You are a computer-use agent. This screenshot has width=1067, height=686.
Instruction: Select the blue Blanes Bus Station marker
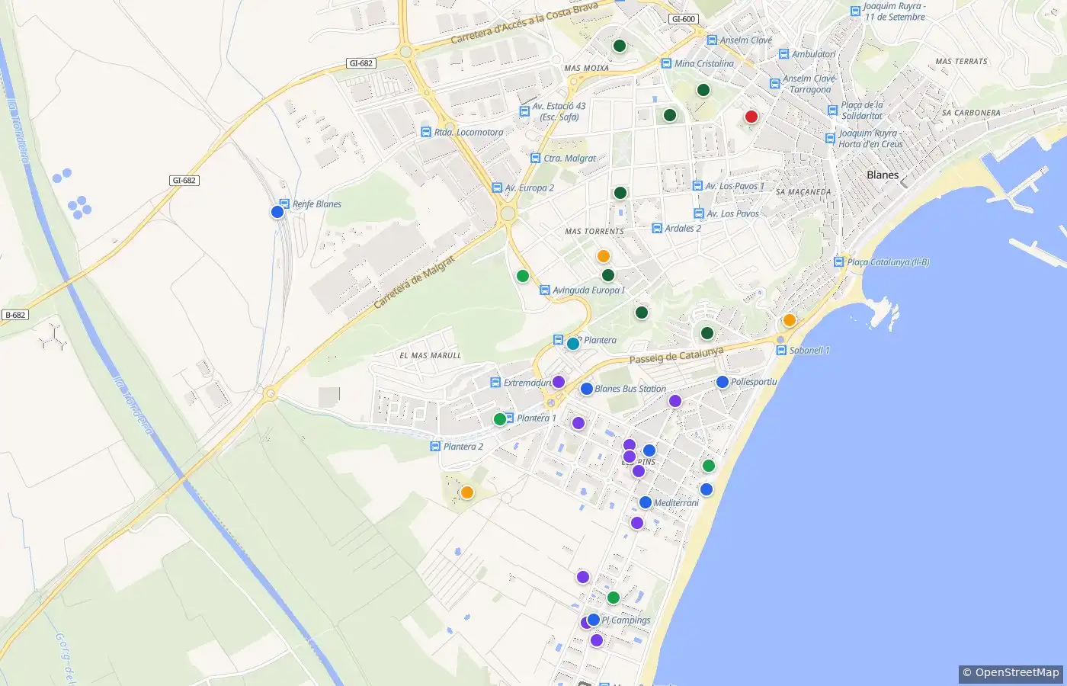[x=587, y=389]
